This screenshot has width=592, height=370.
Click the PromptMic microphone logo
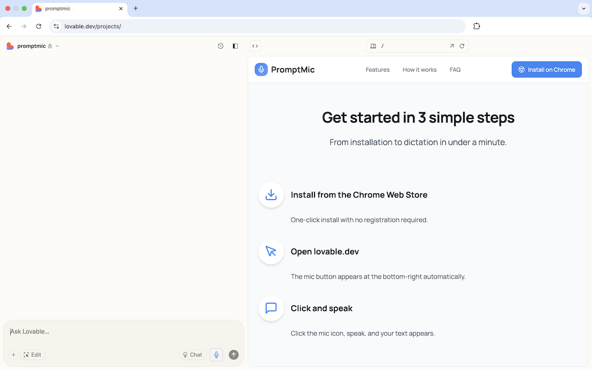(261, 69)
